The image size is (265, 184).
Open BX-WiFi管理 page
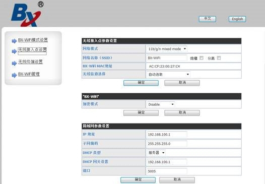[x=29, y=74]
